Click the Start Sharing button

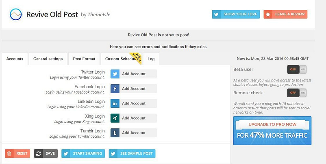click(83, 153)
